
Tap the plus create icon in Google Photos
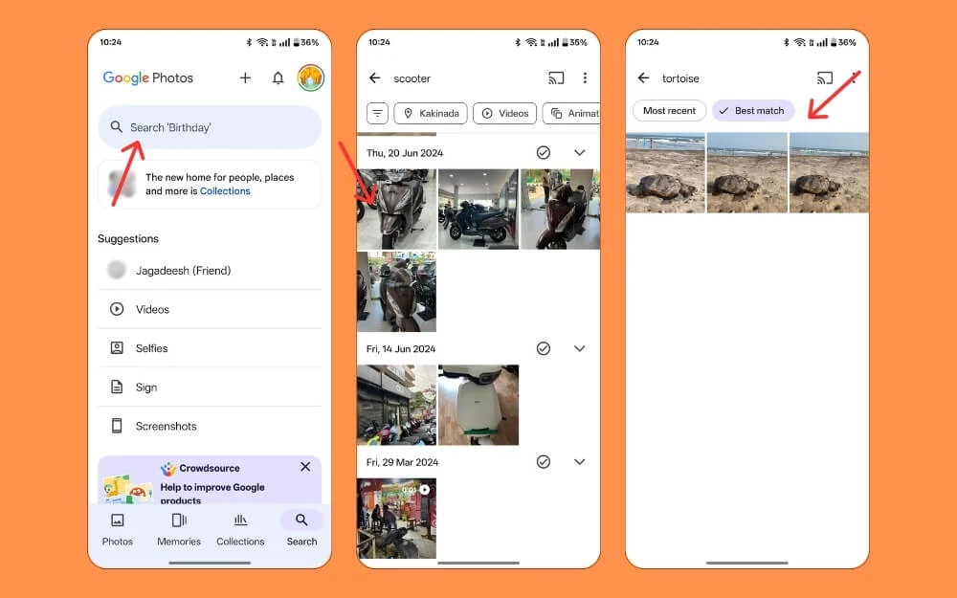click(x=245, y=78)
